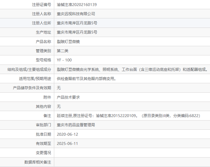210x167 pixels.
Task: Click the 审批部门 label
Action: pos(43,125)
